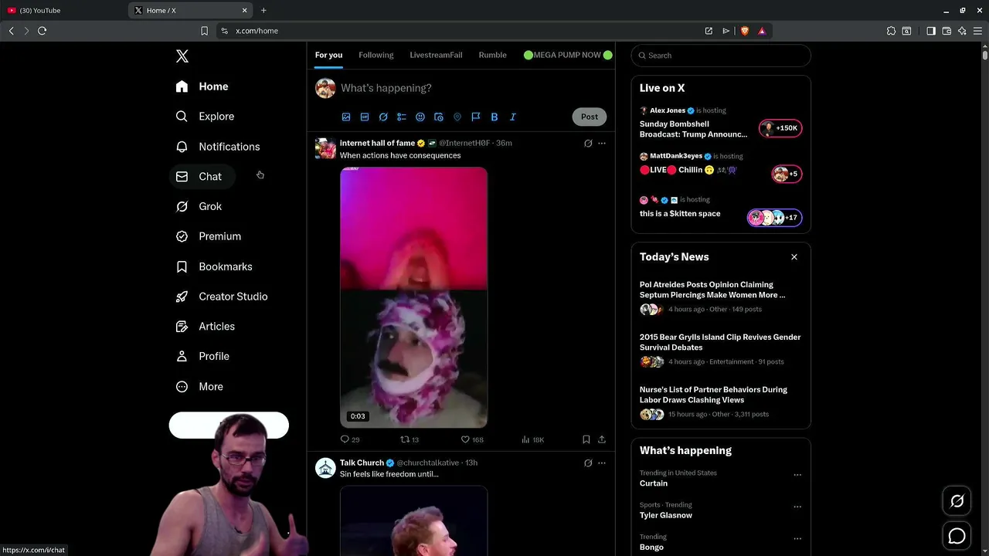This screenshot has width=989, height=556.
Task: Click the X logo in the sidebar
Action: [x=182, y=56]
